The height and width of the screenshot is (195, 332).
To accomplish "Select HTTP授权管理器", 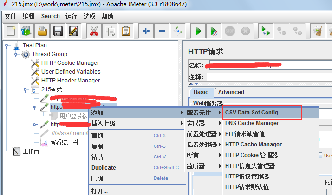I will coord(271,176).
